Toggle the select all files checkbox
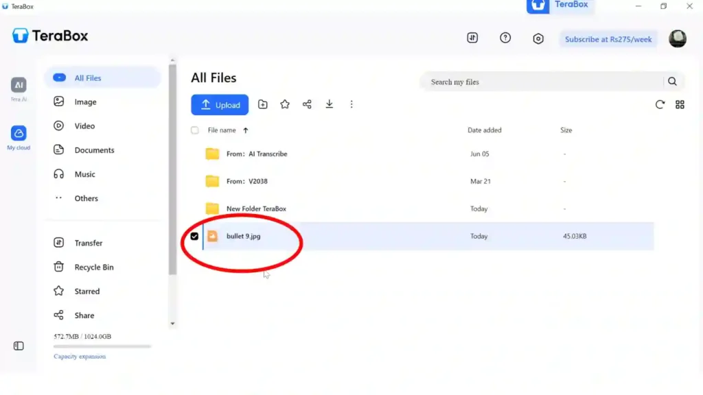 (x=194, y=130)
